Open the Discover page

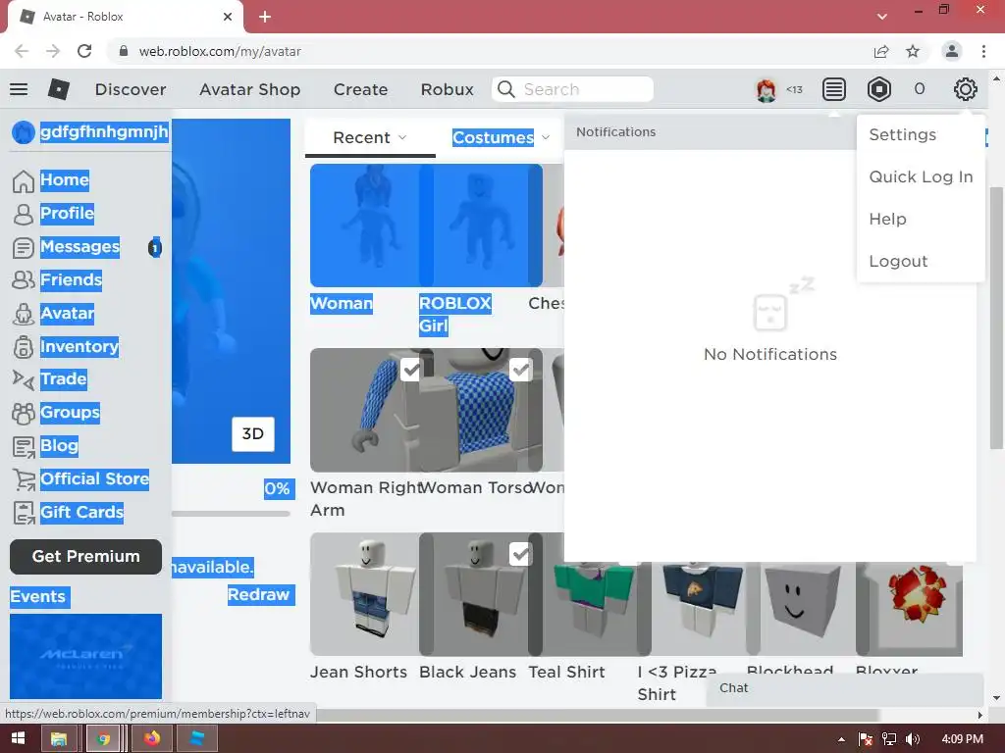point(131,89)
